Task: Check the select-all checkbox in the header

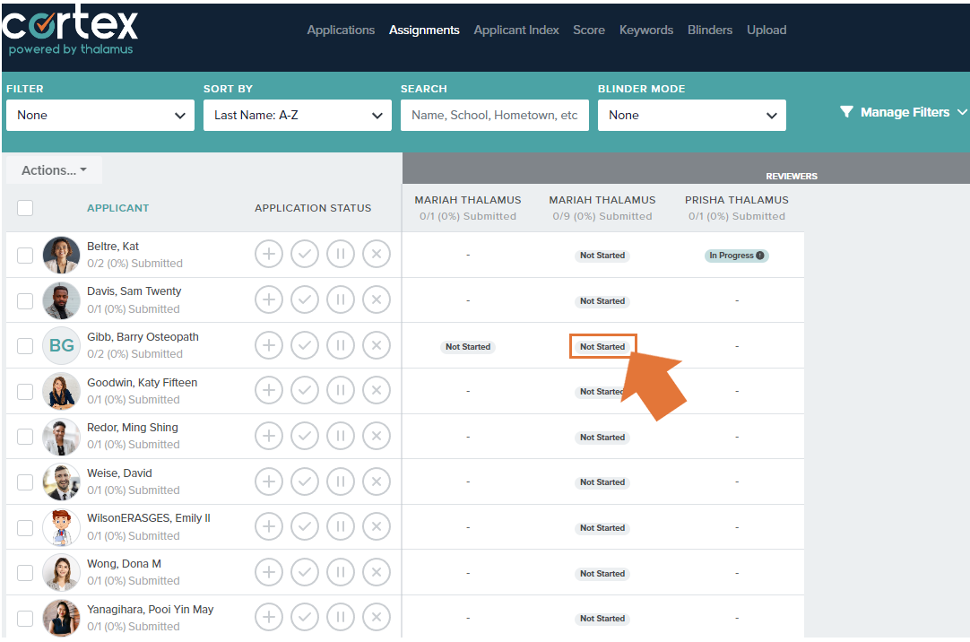Action: (x=25, y=207)
